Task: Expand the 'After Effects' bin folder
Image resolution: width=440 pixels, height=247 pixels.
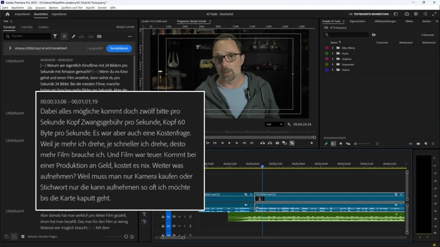Action: (x=333, y=48)
